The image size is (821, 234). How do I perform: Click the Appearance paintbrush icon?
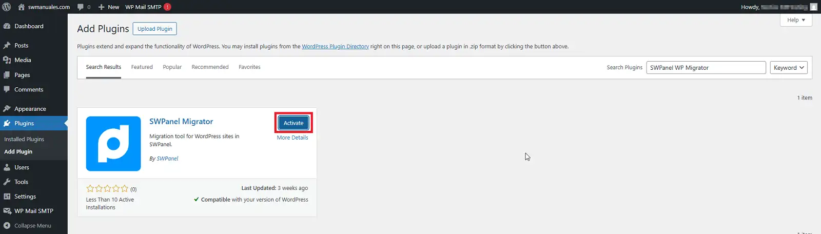(7, 109)
